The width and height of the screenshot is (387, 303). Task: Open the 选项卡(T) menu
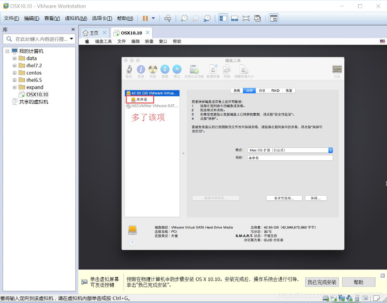102,18
